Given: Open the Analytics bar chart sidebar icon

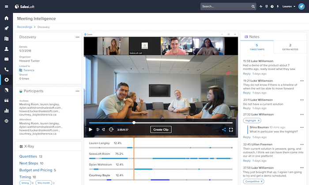Looking at the screenshot, I should click(x=7, y=111).
